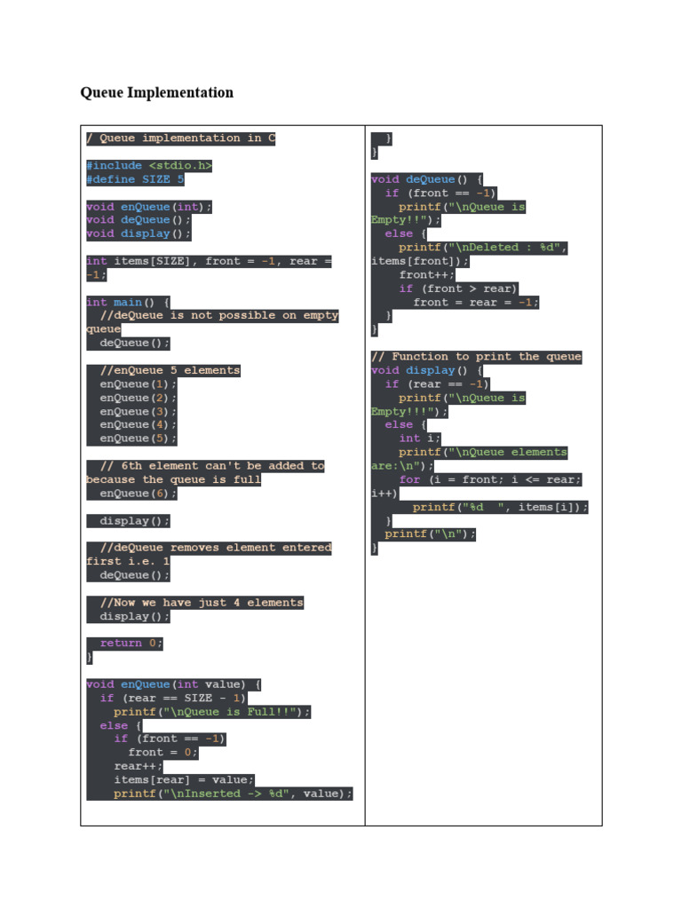
Task: Click 'void deQueue() {' definition line
Action: [427, 179]
